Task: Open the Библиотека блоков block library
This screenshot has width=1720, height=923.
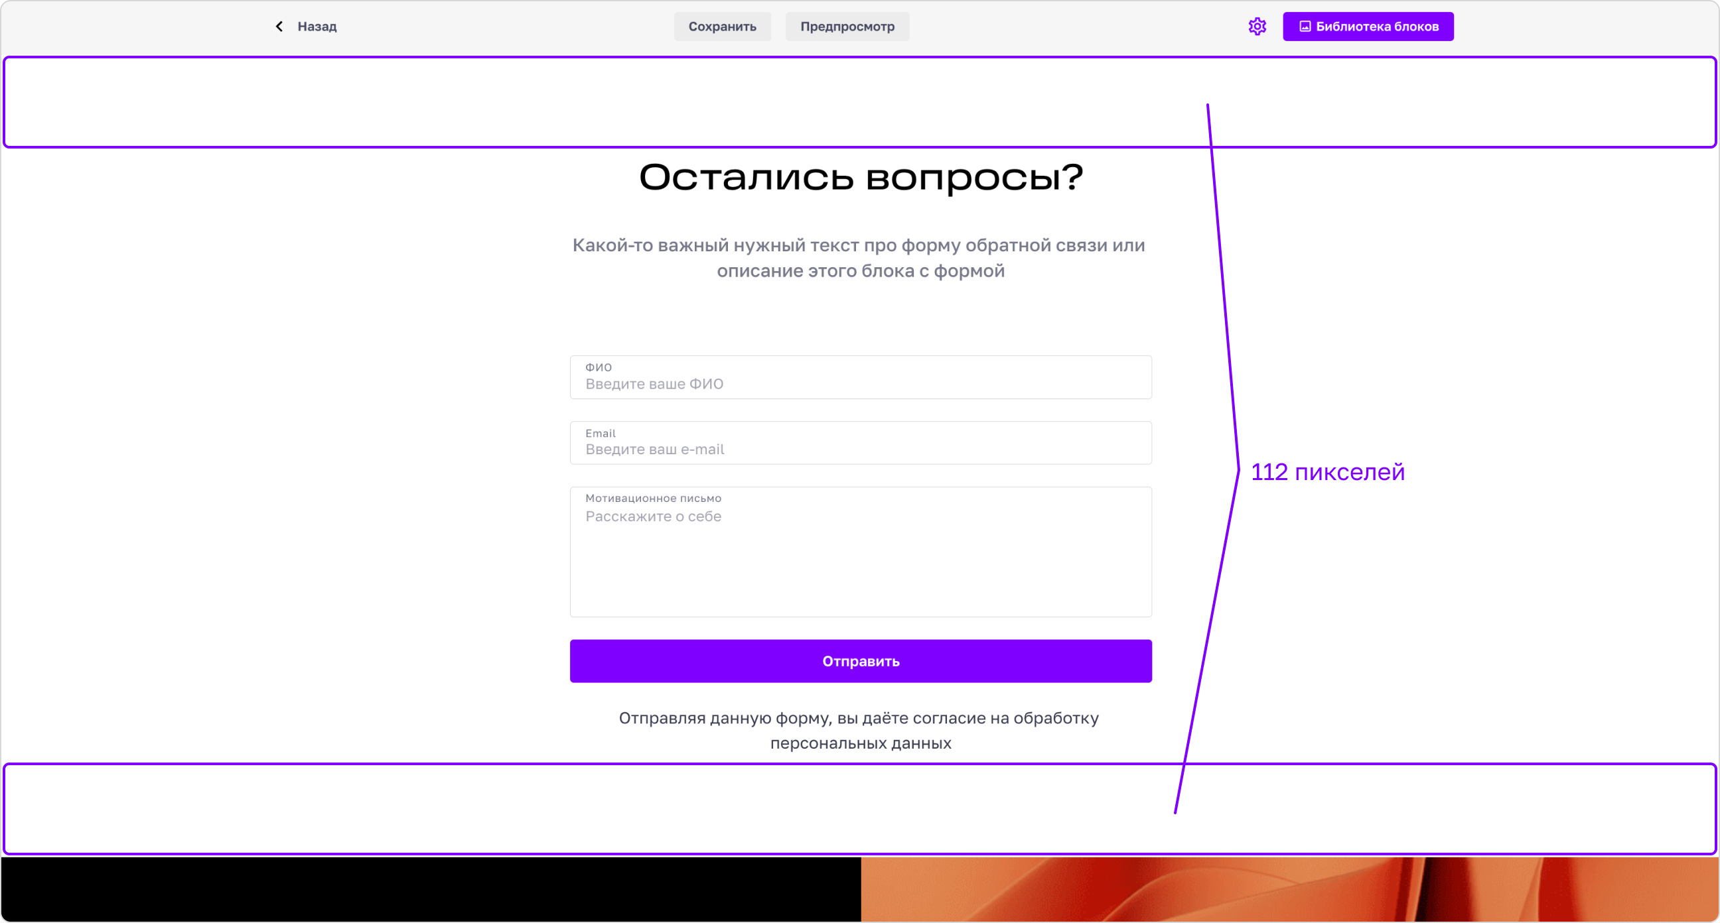Action: 1368,26
